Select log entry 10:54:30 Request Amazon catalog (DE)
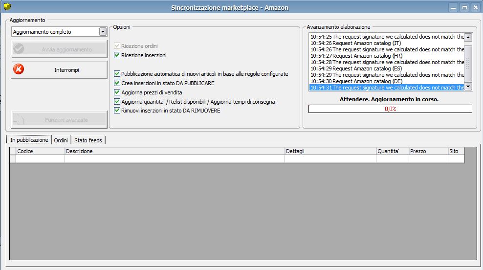The width and height of the screenshot is (483, 270). [x=387, y=81]
